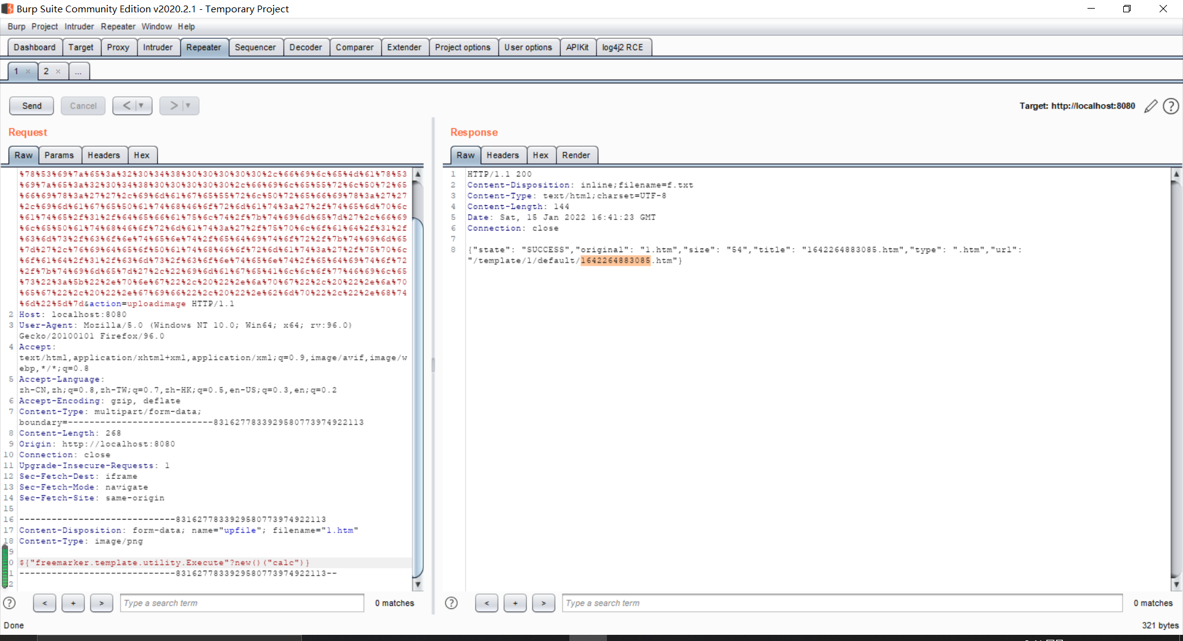
Task: Switch to the Extender tab
Action: [404, 47]
